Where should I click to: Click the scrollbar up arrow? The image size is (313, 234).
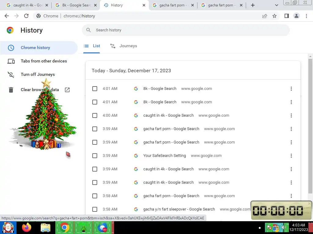(310, 56)
